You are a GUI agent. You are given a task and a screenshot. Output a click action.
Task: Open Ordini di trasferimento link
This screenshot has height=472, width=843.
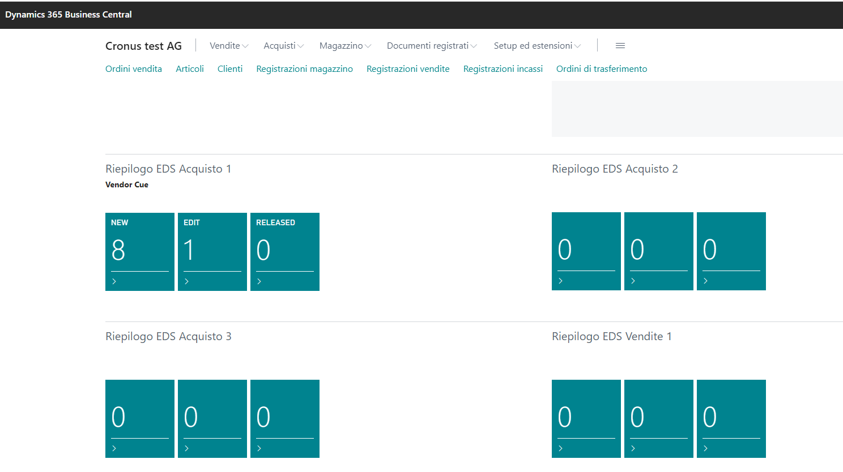(601, 69)
